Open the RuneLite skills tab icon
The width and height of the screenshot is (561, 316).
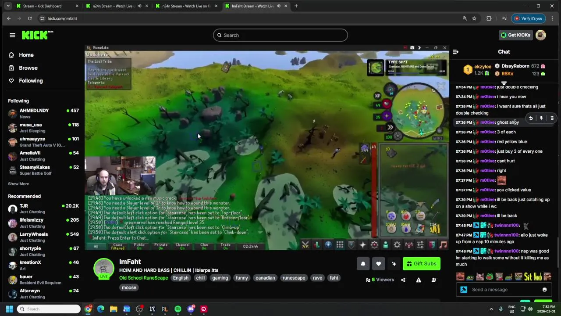click(317, 245)
